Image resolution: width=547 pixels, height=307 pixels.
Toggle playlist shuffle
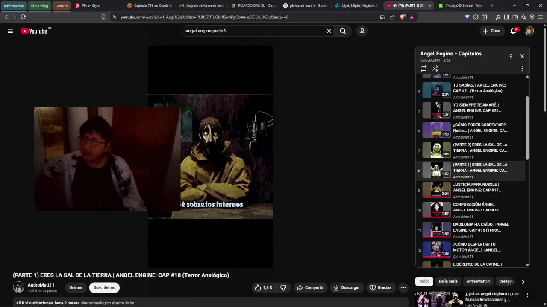point(435,69)
